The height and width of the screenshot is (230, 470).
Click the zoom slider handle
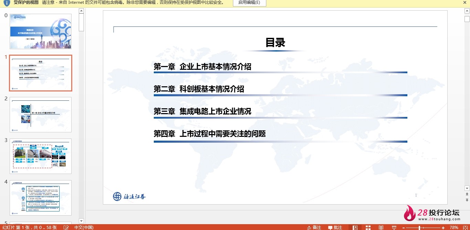click(419, 228)
